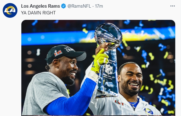Open the photo at the Lombardi Trophy football top

pyautogui.click(x=108, y=35)
